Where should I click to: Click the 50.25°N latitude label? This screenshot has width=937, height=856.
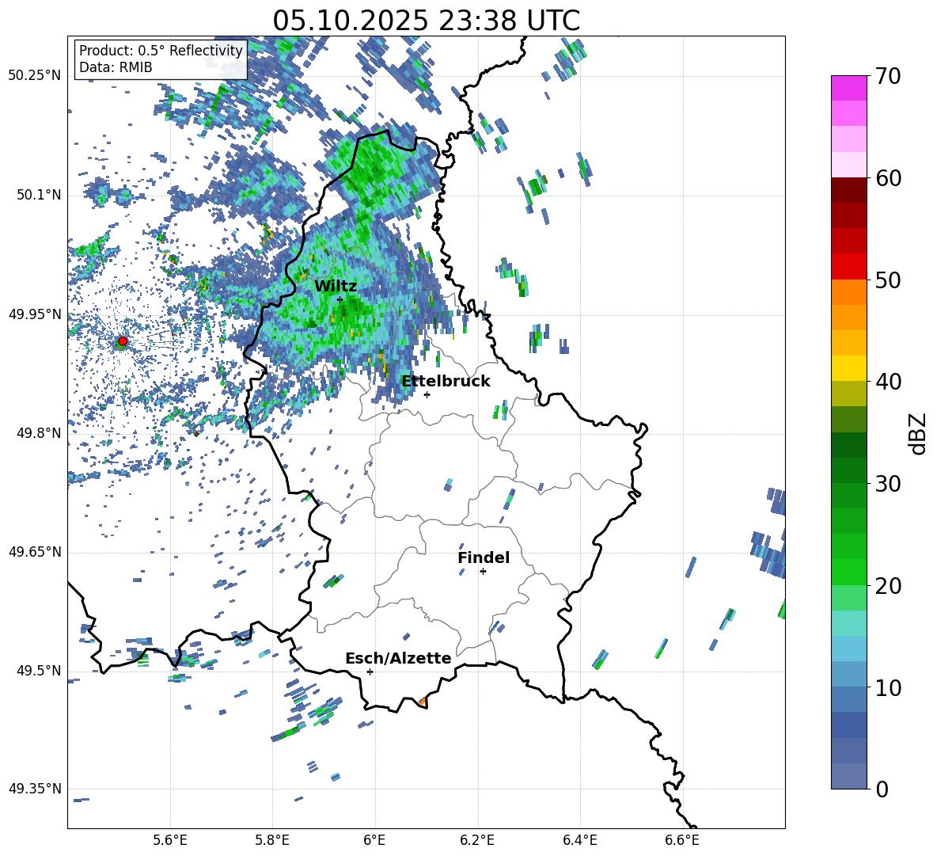pos(35,76)
